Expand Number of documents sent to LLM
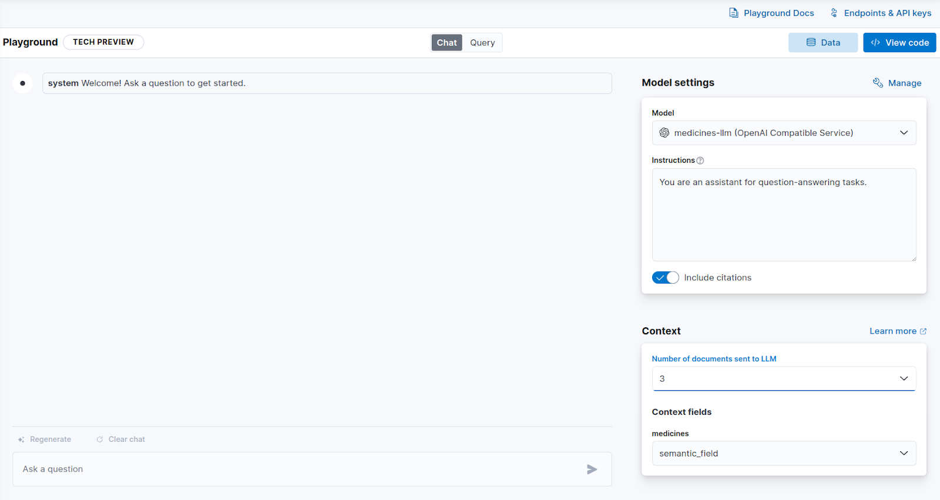Viewport: 940px width, 500px height. pyautogui.click(x=784, y=378)
